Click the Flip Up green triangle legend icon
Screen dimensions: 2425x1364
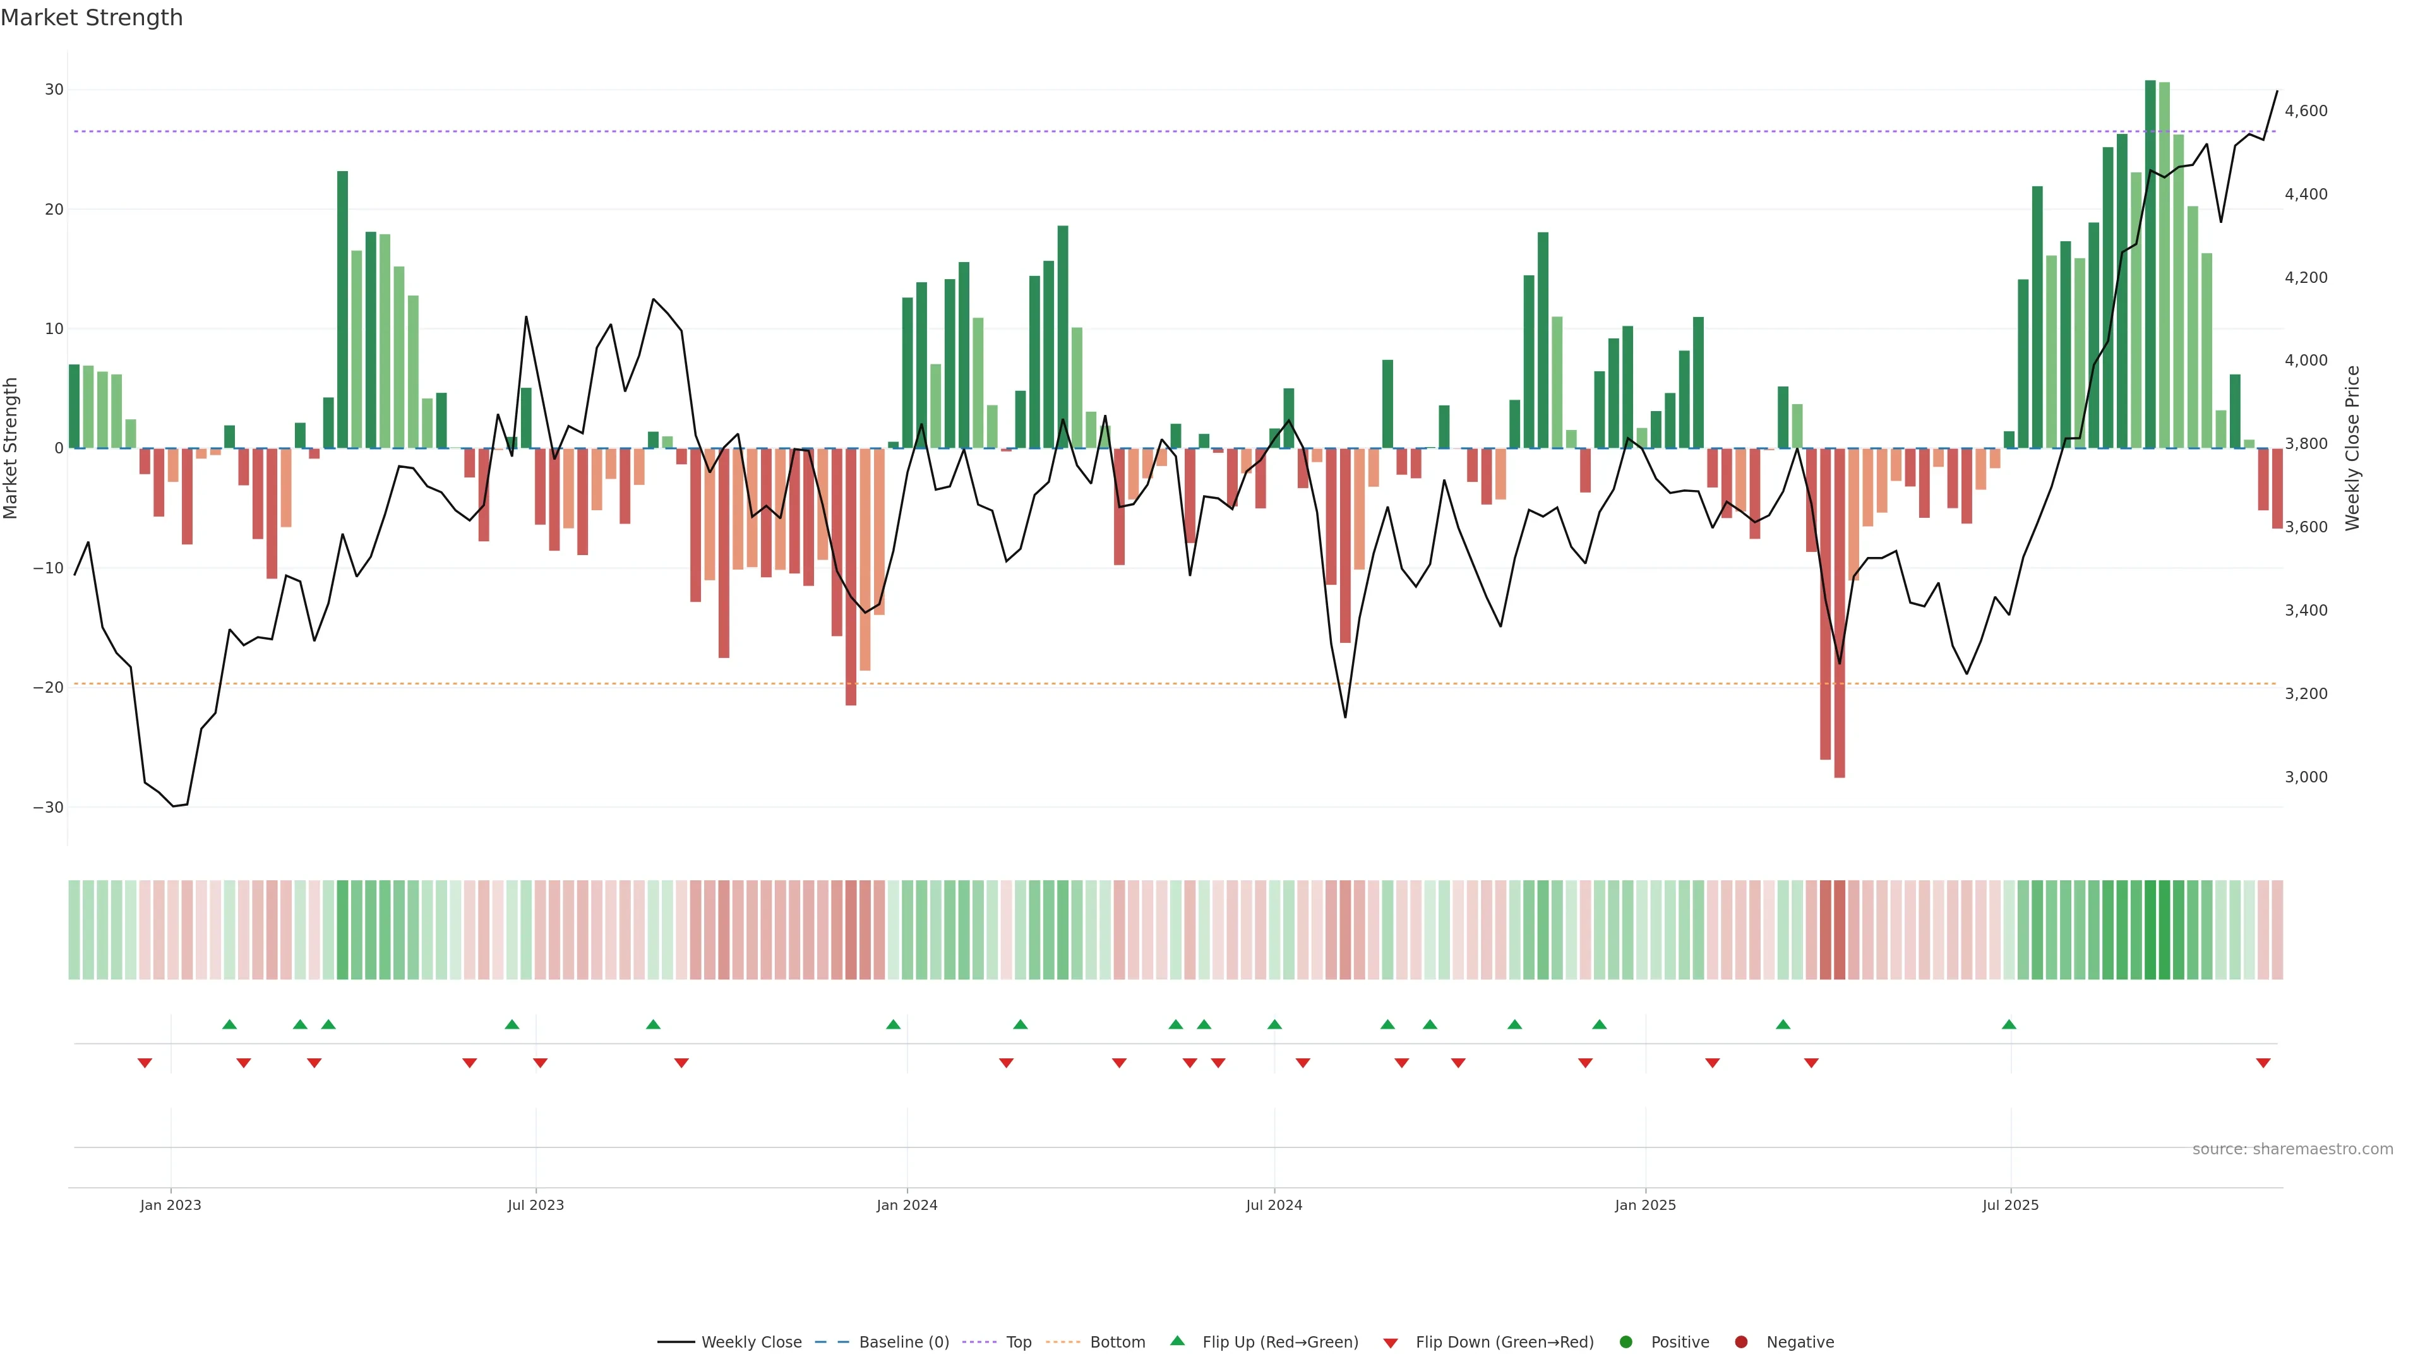(1177, 1341)
